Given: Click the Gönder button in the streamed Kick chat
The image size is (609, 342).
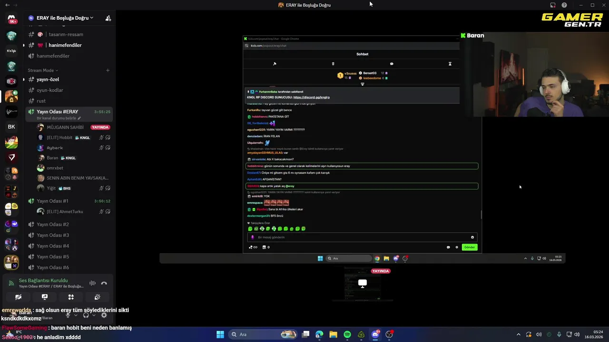Looking at the screenshot, I should click(470, 247).
